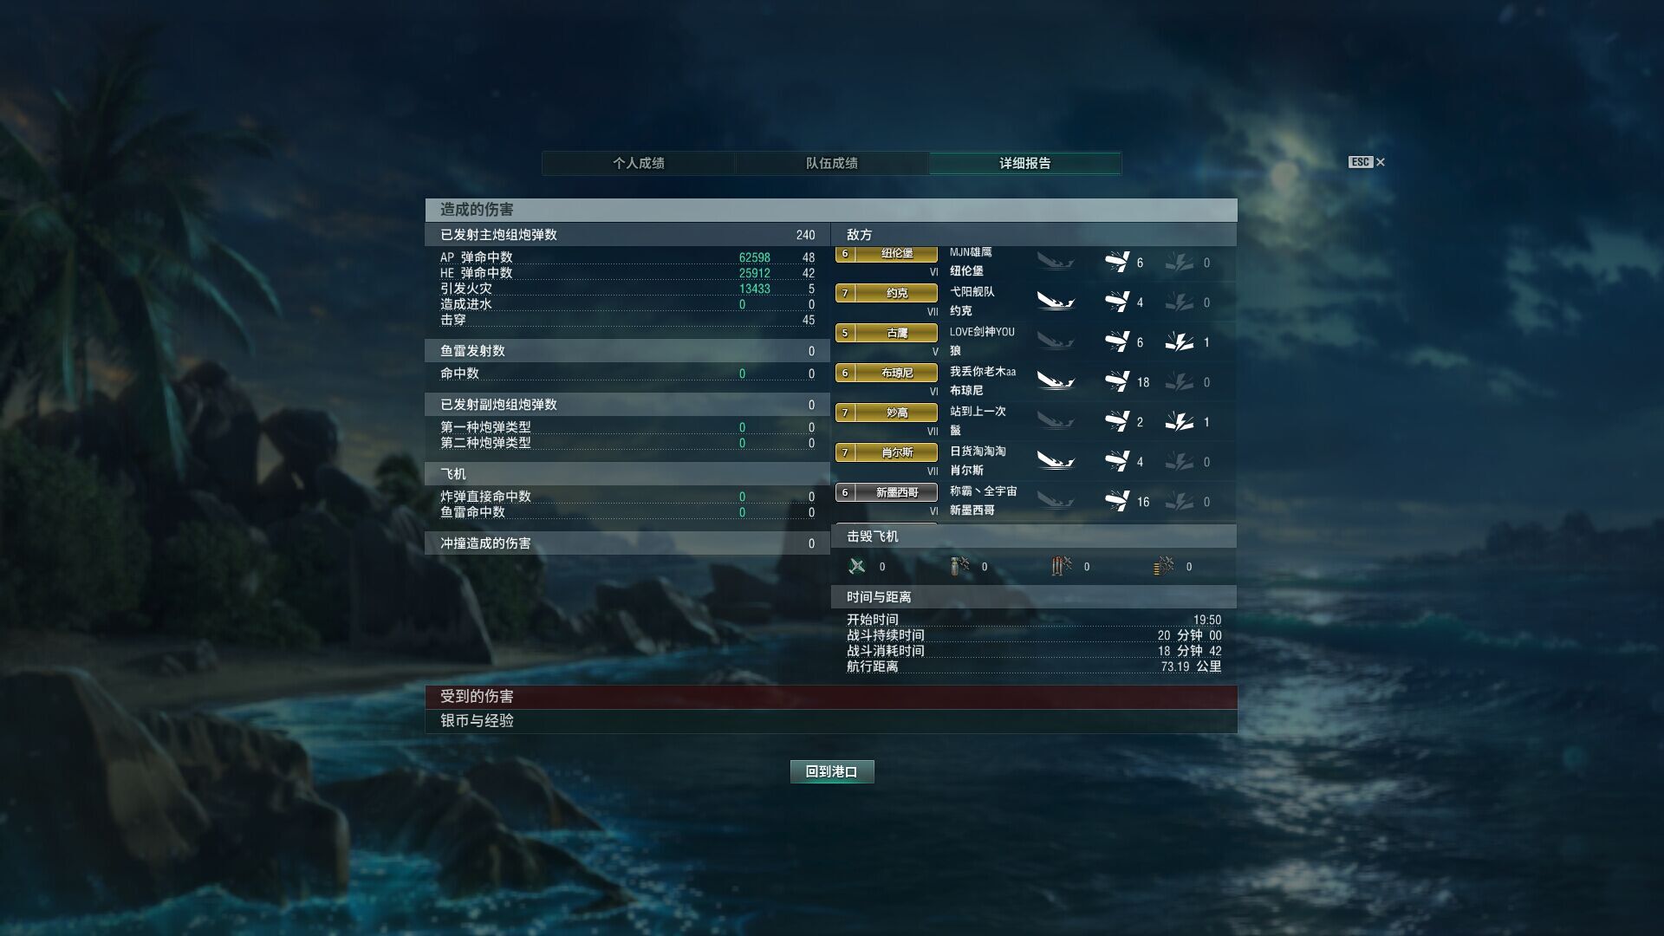Click the critical hit icon in the 妙高 row
Image resolution: width=1664 pixels, height=936 pixels.
(1179, 421)
